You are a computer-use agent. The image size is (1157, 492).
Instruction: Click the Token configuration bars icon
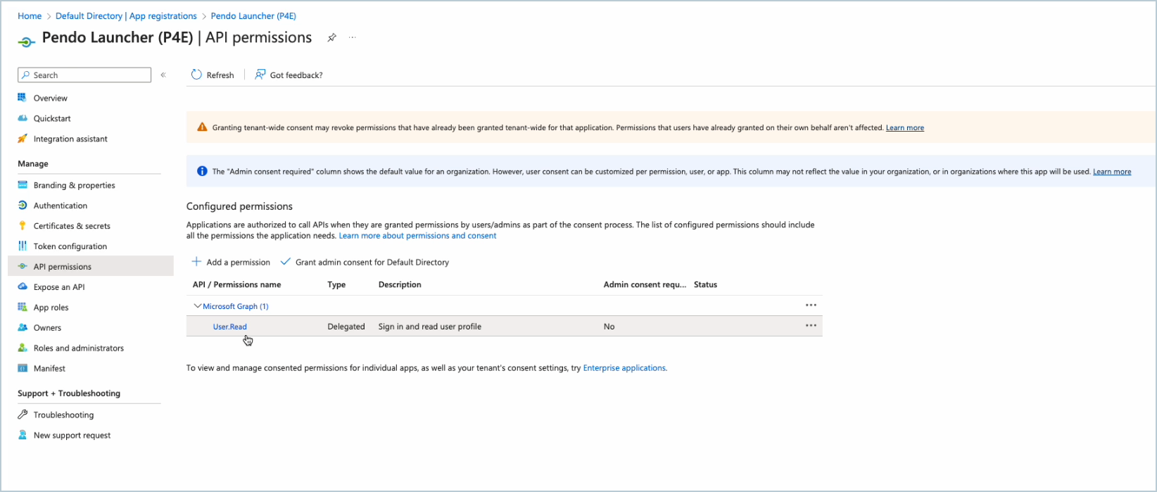[x=22, y=246]
